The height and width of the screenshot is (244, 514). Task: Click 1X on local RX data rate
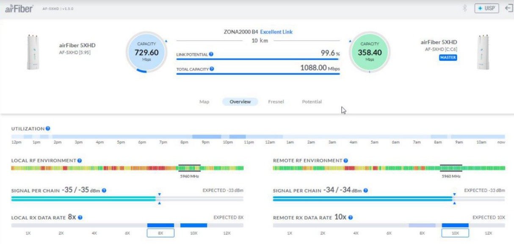(28, 233)
